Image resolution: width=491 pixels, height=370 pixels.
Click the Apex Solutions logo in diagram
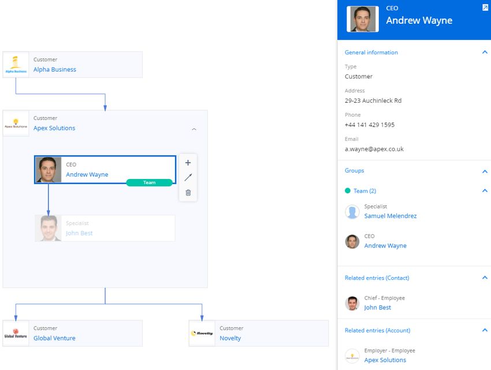[16, 124]
